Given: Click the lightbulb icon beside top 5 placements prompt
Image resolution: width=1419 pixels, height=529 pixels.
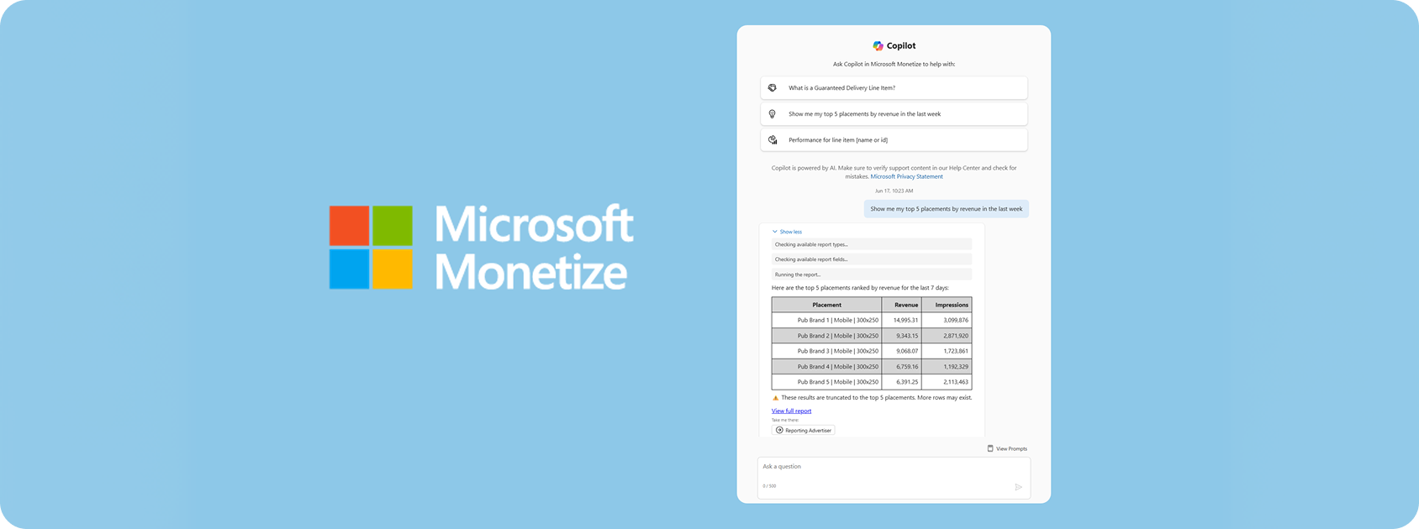Looking at the screenshot, I should click(x=773, y=114).
